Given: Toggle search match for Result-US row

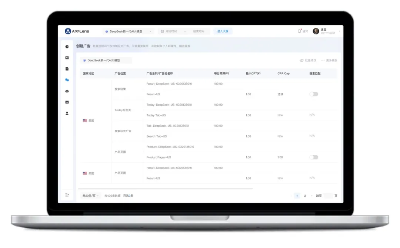Looking at the screenshot, I should coord(314,94).
